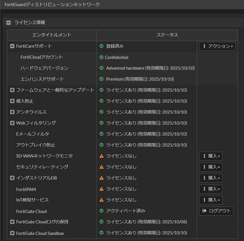Click check icon in アンチウイルス status row
This screenshot has width=244, height=241.
pyautogui.click(x=101, y=112)
